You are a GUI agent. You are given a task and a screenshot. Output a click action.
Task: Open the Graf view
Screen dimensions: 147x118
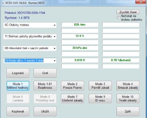(x=45, y=73)
